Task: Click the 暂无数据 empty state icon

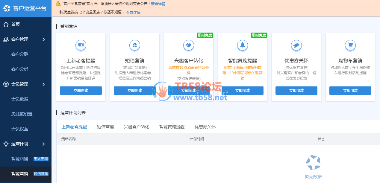Action: pos(313,163)
